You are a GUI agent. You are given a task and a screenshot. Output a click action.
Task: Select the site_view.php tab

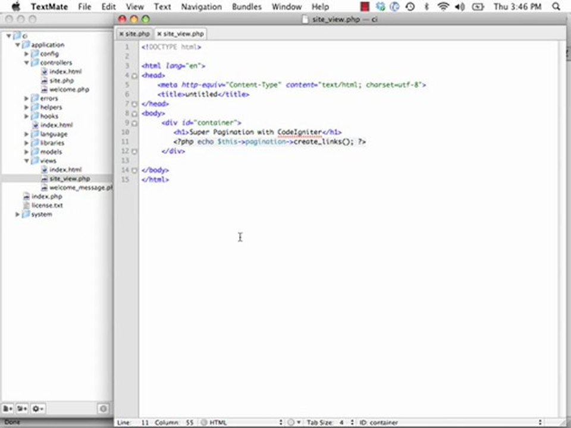click(x=181, y=34)
